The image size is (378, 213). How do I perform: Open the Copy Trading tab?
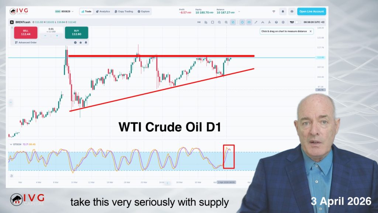point(124,11)
